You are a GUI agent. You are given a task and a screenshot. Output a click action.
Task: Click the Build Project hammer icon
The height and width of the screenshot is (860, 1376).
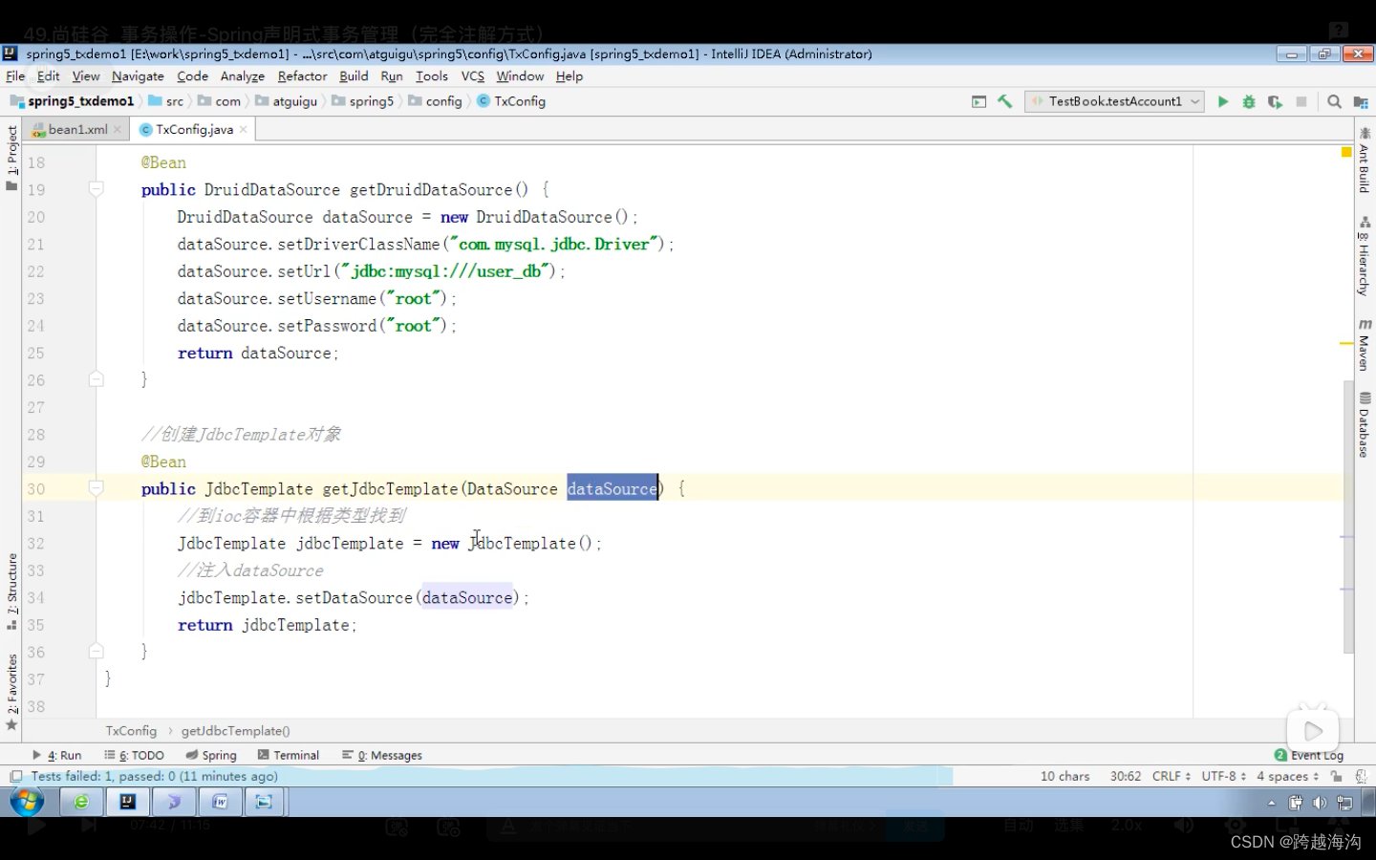coord(1004,101)
